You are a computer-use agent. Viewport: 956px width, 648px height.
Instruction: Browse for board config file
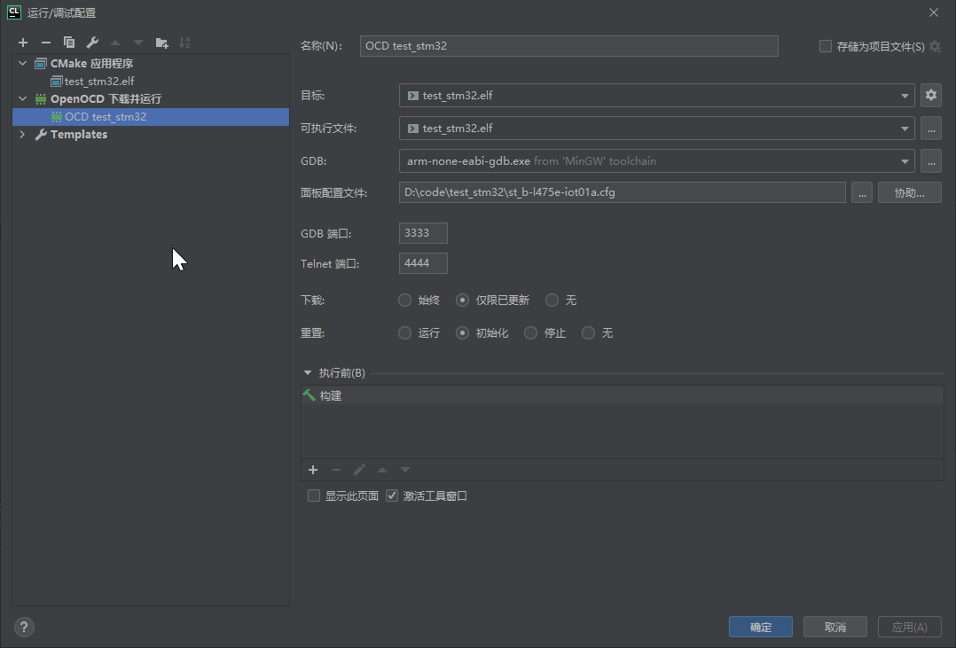coord(861,192)
